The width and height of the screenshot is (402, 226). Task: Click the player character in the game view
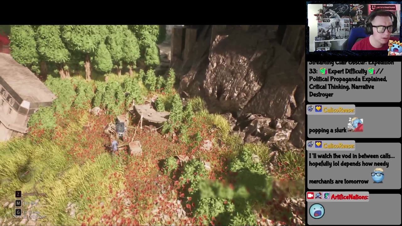(x=115, y=147)
